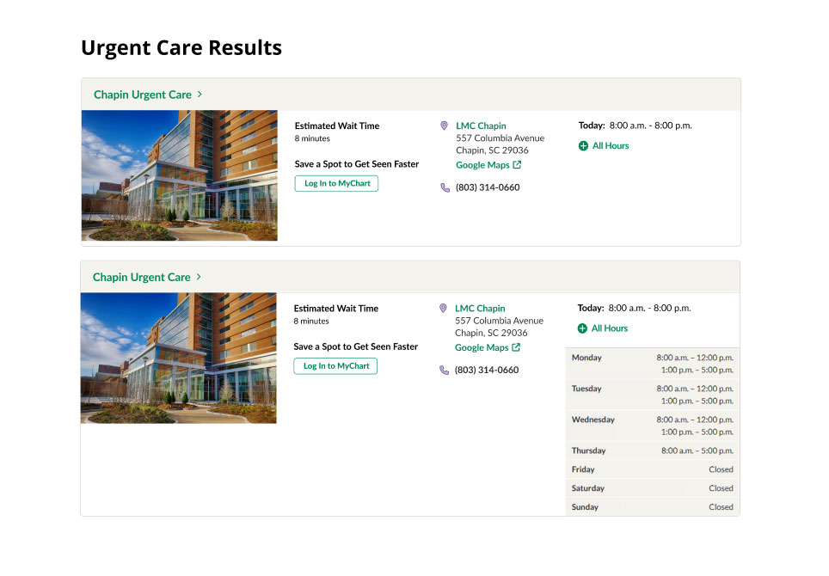Open Google Maps for the first location
This screenshot has width=829, height=576.
pyautogui.click(x=482, y=164)
